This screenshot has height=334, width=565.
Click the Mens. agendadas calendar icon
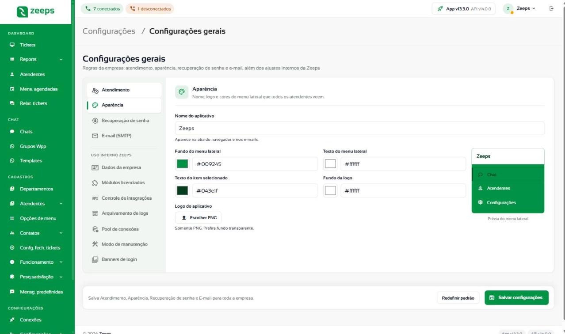12,89
